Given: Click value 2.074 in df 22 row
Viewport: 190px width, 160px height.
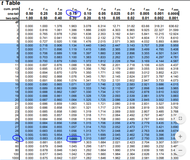Looking at the screenshot, I should point(116,107).
